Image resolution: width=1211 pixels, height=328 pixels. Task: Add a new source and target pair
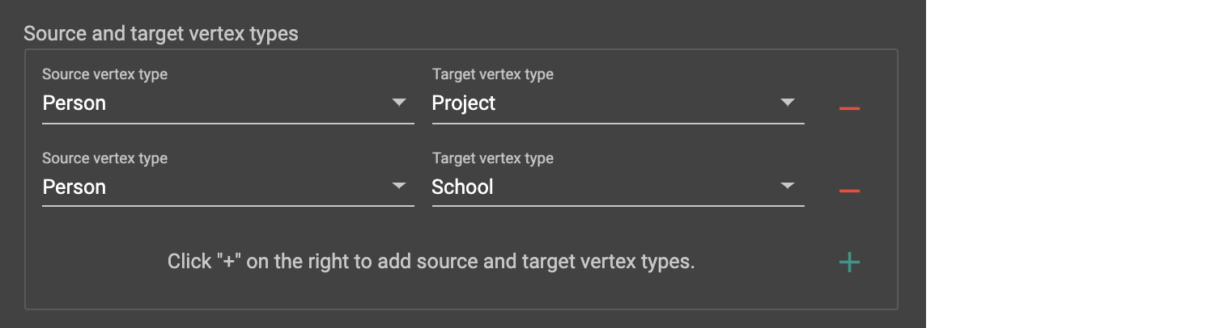(x=849, y=263)
